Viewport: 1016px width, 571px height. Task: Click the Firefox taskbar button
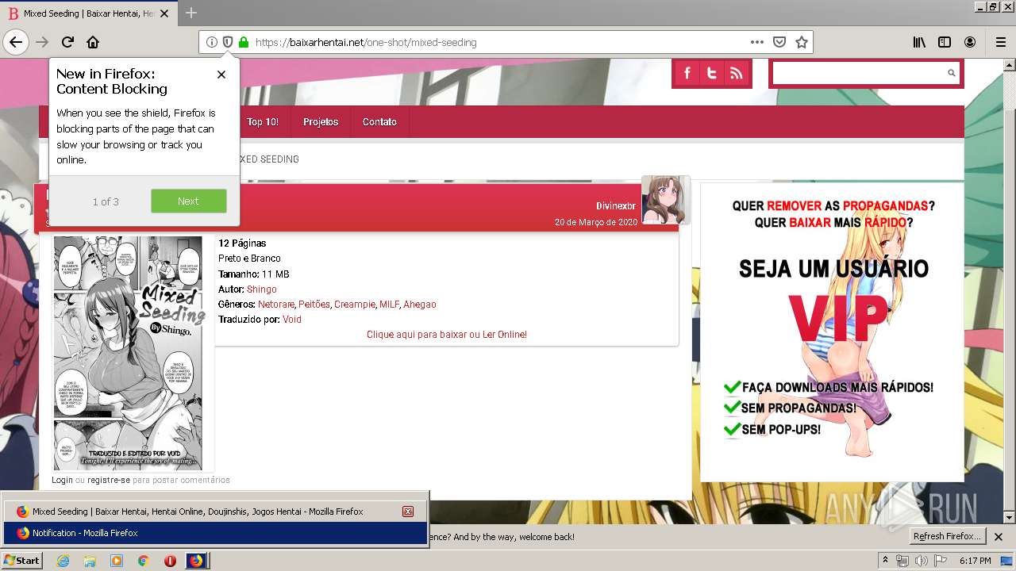197,561
